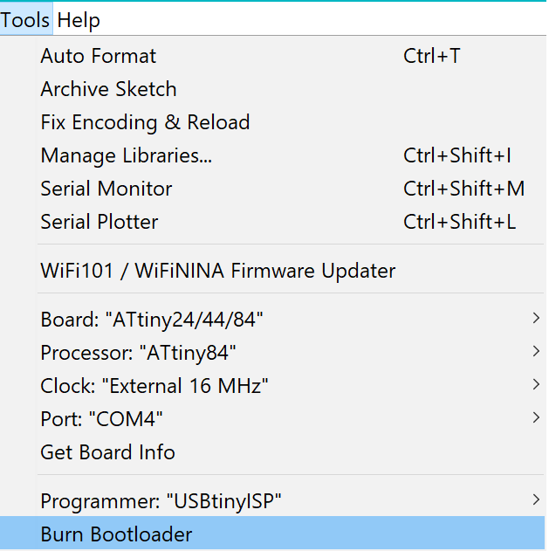Click the Programmer "USBtinyISP" entry
Image resolution: width=549 pixels, height=551 pixels.
click(x=161, y=502)
